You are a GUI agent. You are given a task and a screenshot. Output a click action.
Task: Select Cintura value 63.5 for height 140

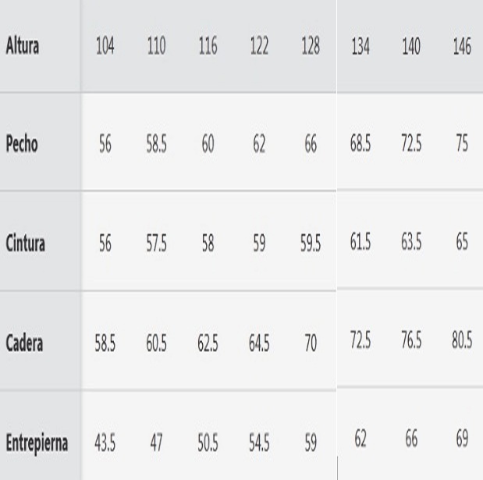pyautogui.click(x=411, y=241)
